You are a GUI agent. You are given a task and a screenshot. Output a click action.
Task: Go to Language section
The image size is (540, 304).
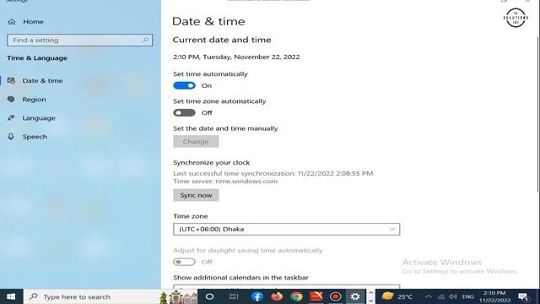click(39, 118)
